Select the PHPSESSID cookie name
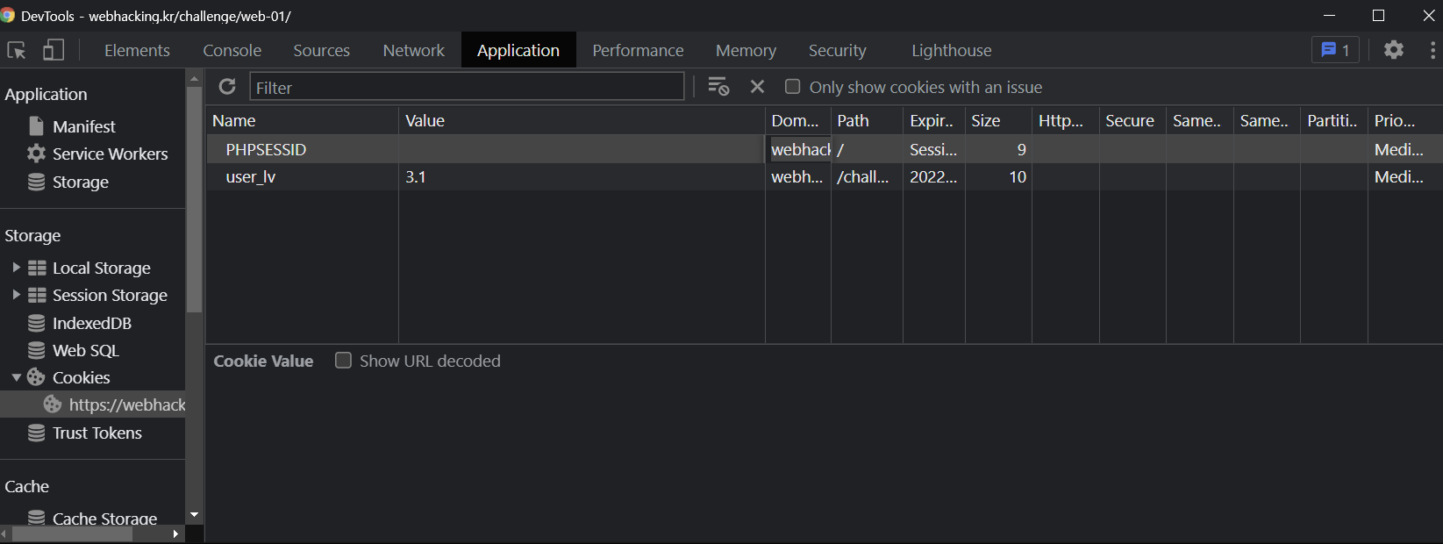The image size is (1443, 544). [x=266, y=149]
